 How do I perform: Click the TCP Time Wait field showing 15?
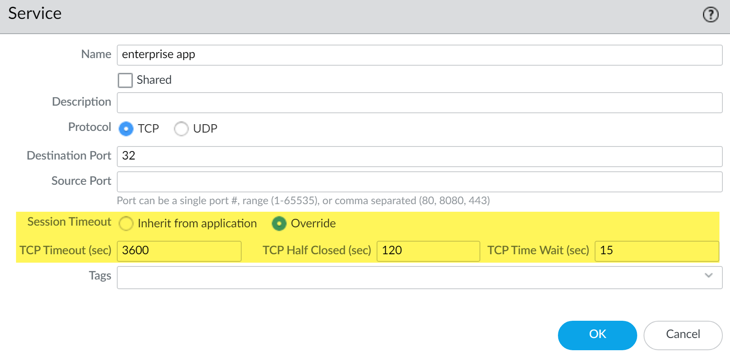pyautogui.click(x=656, y=251)
